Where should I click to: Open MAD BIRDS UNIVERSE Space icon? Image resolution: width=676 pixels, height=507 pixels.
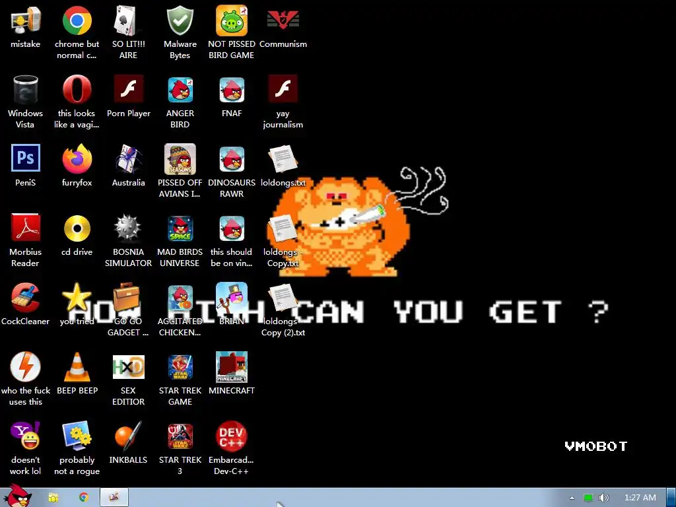(x=180, y=228)
